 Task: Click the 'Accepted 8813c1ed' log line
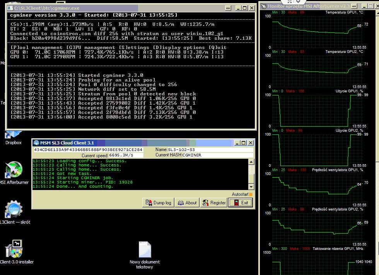(103, 98)
